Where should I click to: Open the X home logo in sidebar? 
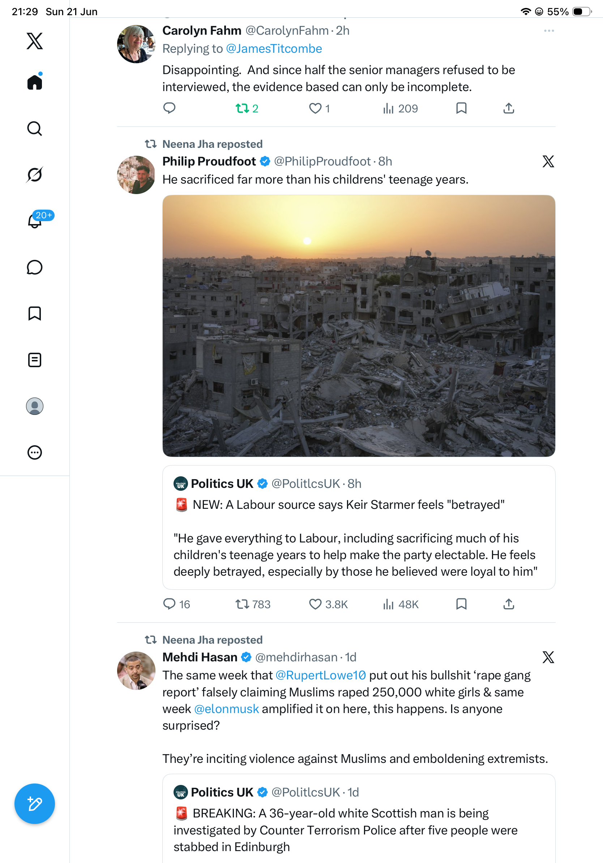tap(35, 41)
